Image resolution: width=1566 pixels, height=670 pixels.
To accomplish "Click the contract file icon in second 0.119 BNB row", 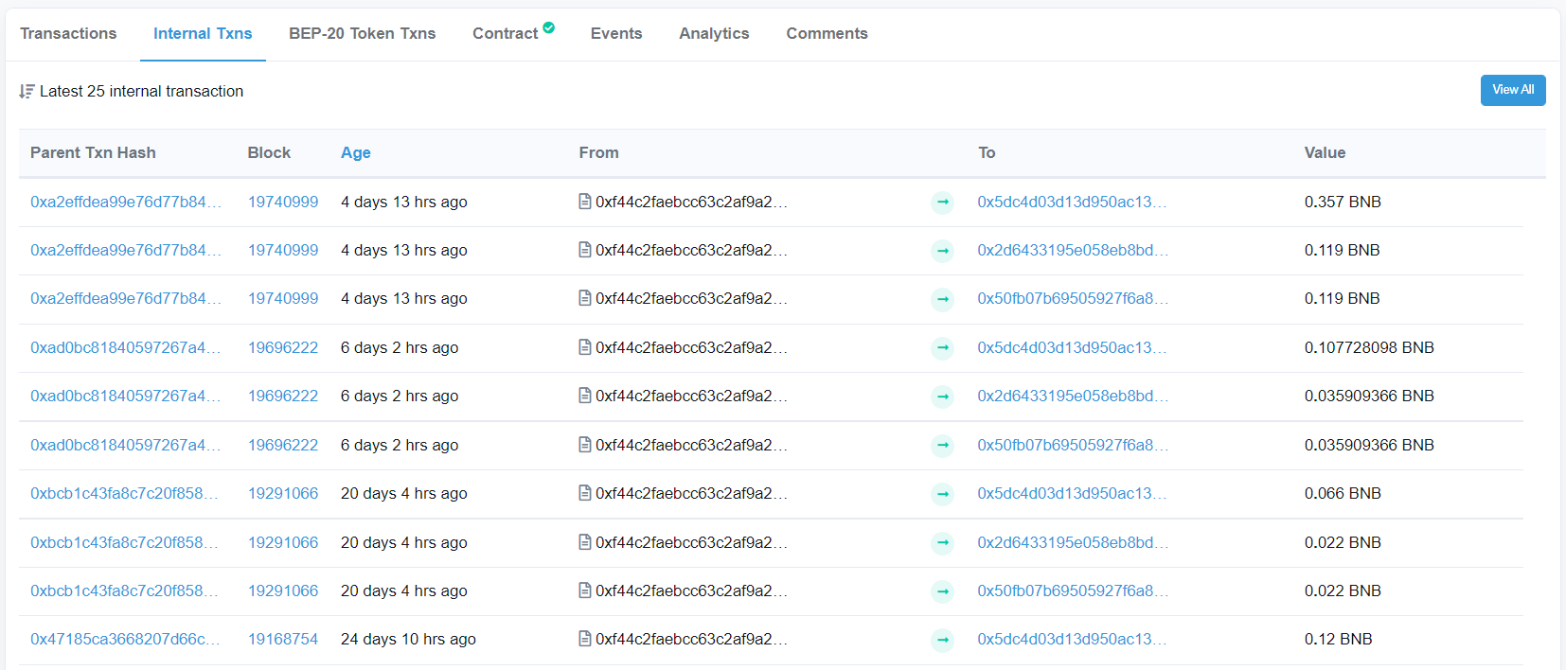I will point(585,298).
